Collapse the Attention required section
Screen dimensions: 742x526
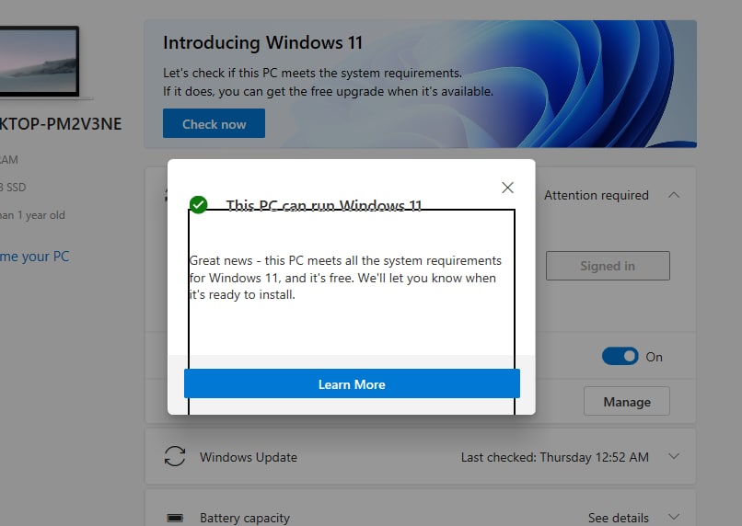tap(674, 195)
